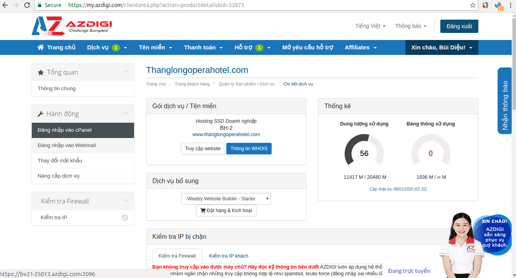
Task: Click the Trang chủ breadcrumb link
Action: [156, 84]
